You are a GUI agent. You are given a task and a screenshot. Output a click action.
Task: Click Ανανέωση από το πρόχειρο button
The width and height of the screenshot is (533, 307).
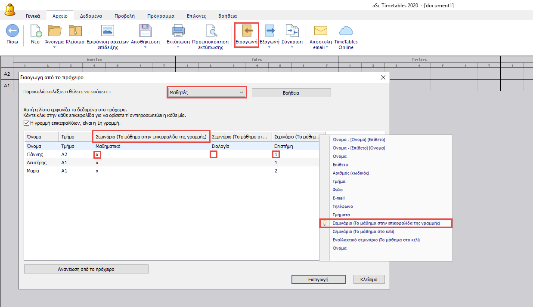tap(86, 269)
